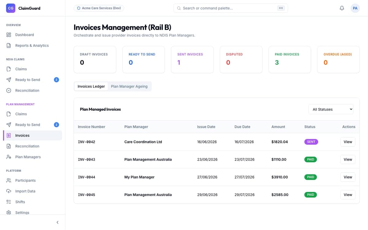View invoice INV-0043
Screen dimensions: 368x230
click(348, 159)
